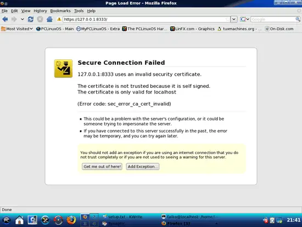This screenshot has width=302, height=227.
Task: Open the Edit menu
Action: click(x=14, y=11)
